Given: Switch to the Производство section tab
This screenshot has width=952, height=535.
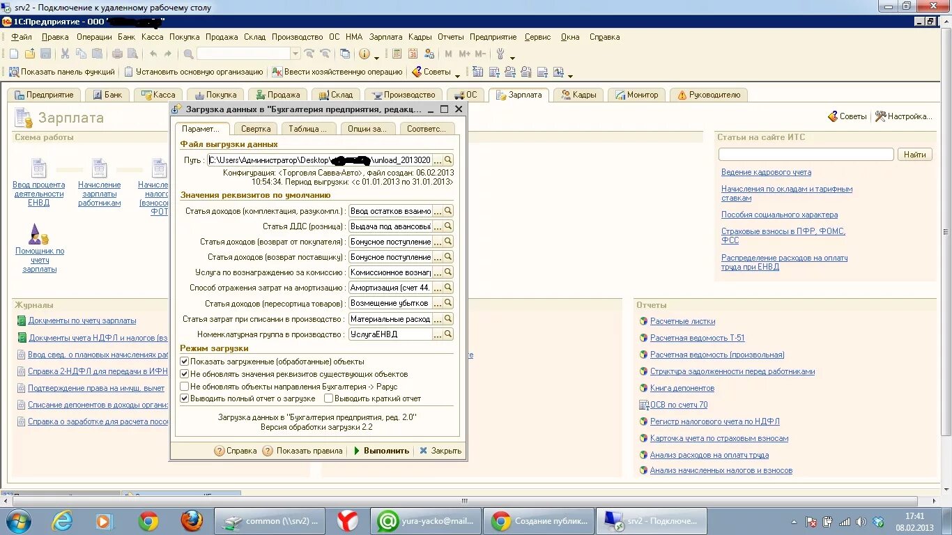Looking at the screenshot, I should click(404, 95).
